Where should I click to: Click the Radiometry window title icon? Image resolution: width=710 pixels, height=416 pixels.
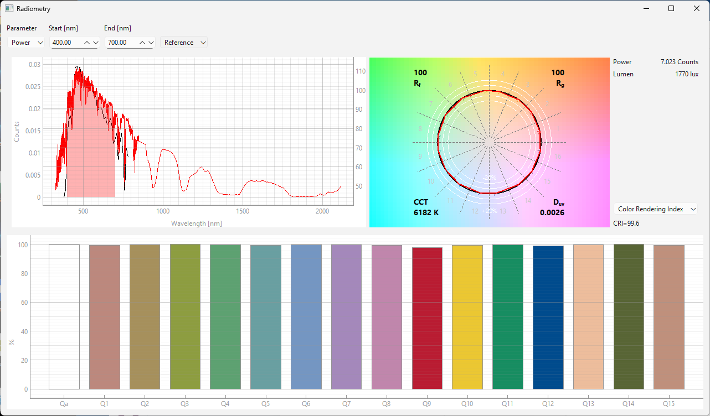pyautogui.click(x=9, y=9)
